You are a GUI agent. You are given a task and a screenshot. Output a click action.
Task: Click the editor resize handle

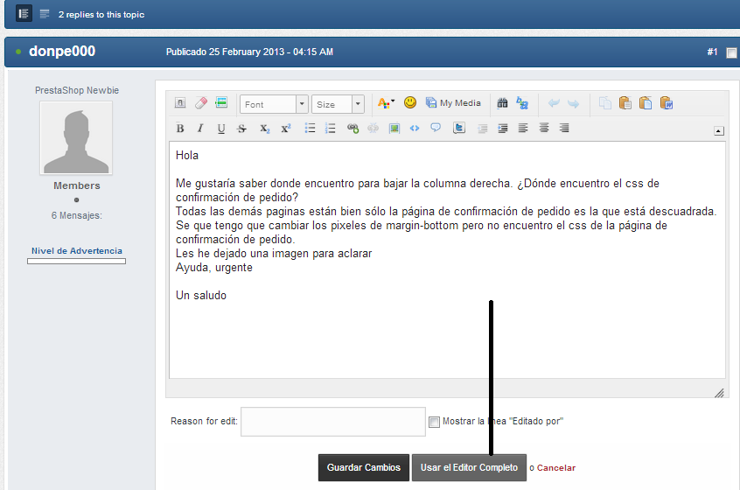[x=719, y=393]
